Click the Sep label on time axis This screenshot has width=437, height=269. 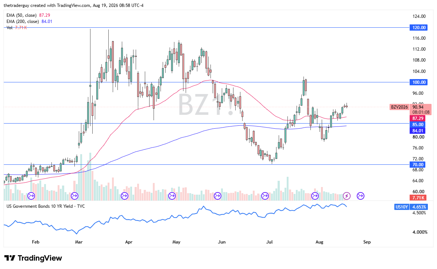(x=367, y=242)
